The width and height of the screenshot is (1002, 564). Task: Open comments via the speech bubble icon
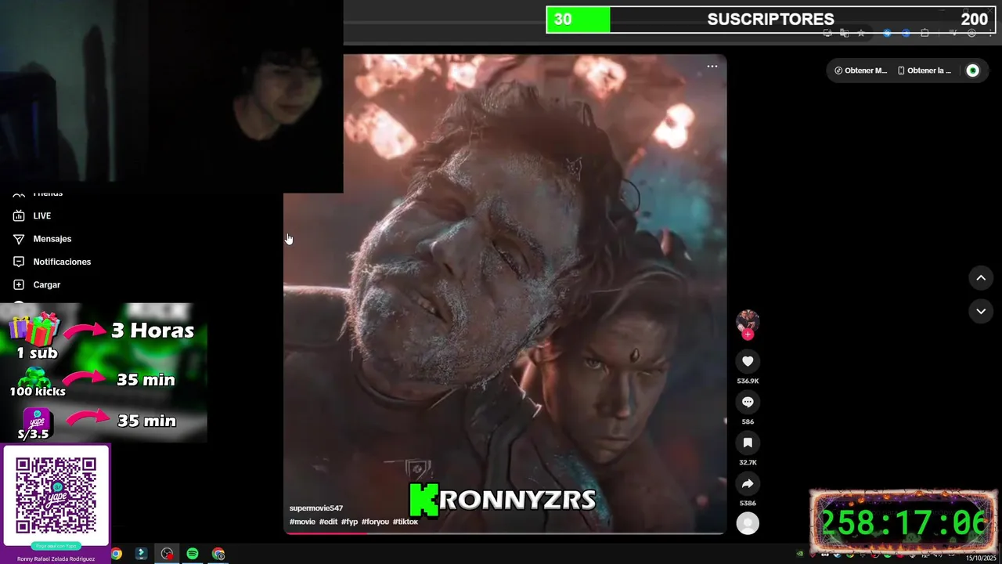[748, 402]
